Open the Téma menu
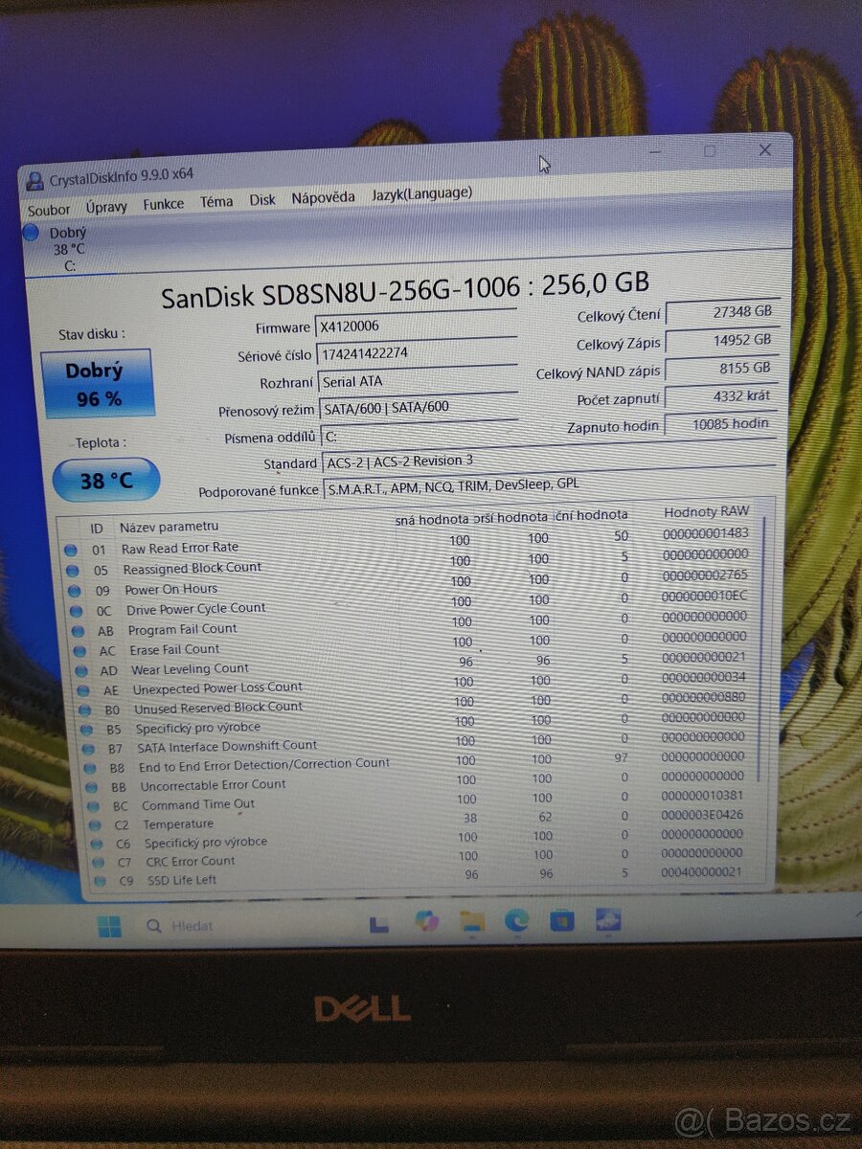862x1149 pixels. click(216, 201)
